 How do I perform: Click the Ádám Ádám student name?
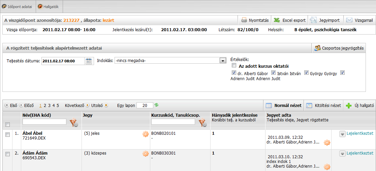[x=34, y=153]
